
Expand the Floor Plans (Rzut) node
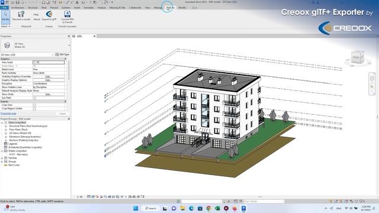[x=6, y=130]
